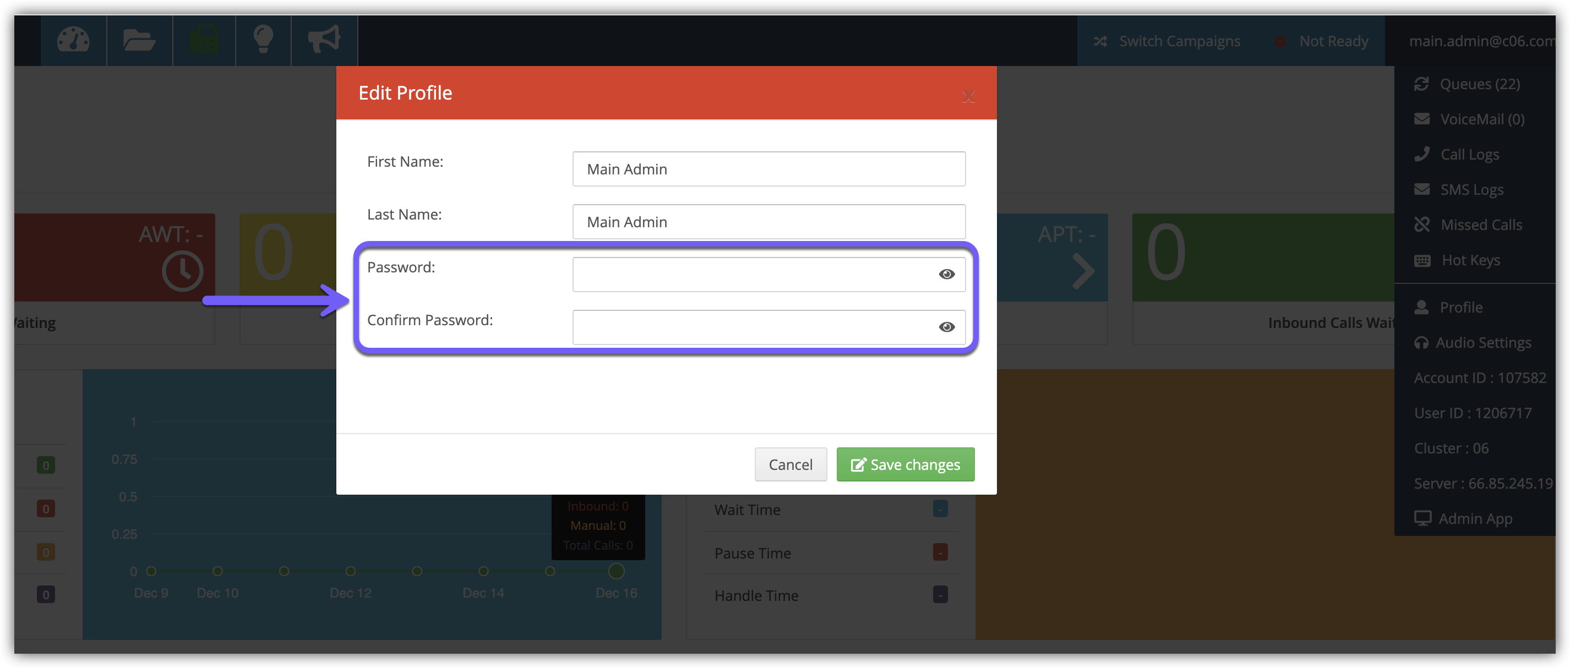Click the Dec 16 chart data point
The width and height of the screenshot is (1570, 668).
[616, 571]
